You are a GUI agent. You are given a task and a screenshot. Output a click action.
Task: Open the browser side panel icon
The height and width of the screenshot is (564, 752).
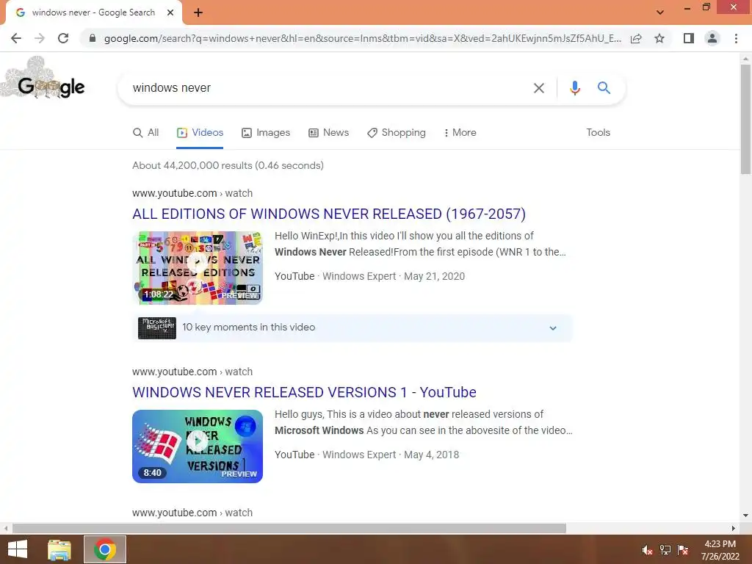[689, 38]
